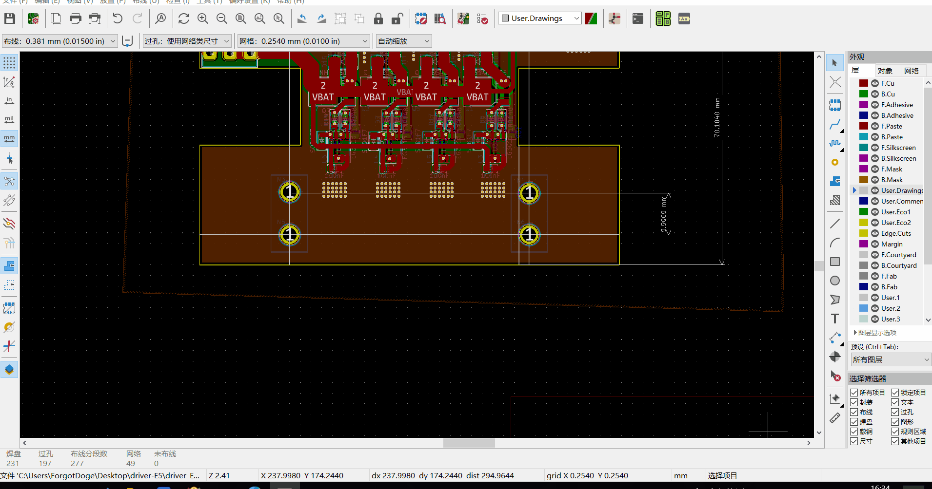
Task: Select the Draw Circle tool
Action: point(835,281)
